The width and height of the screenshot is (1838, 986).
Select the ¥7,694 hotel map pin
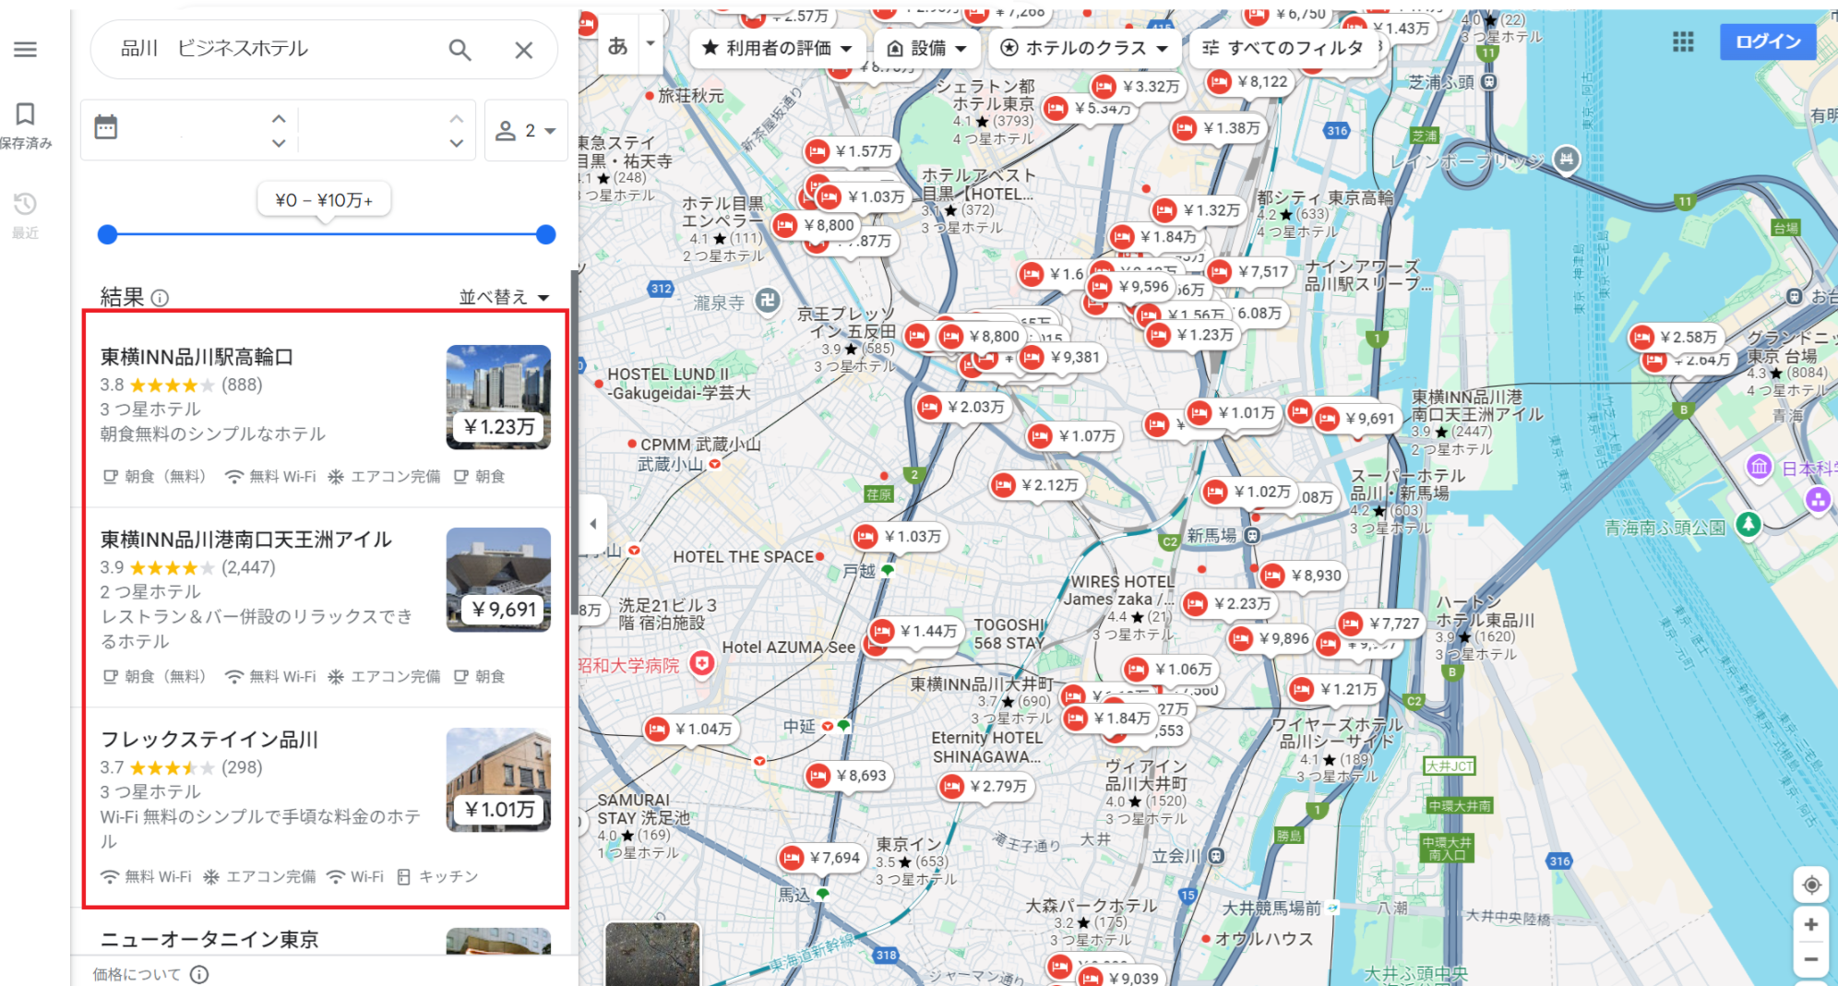coord(821,858)
